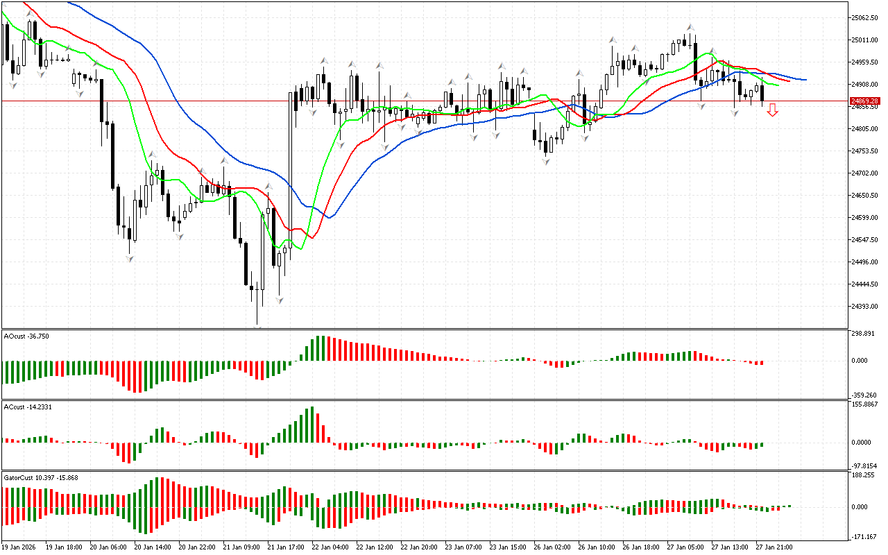The image size is (888, 555).
Task: Select the green Alligator lips line's right end
Action: [x=777, y=85]
